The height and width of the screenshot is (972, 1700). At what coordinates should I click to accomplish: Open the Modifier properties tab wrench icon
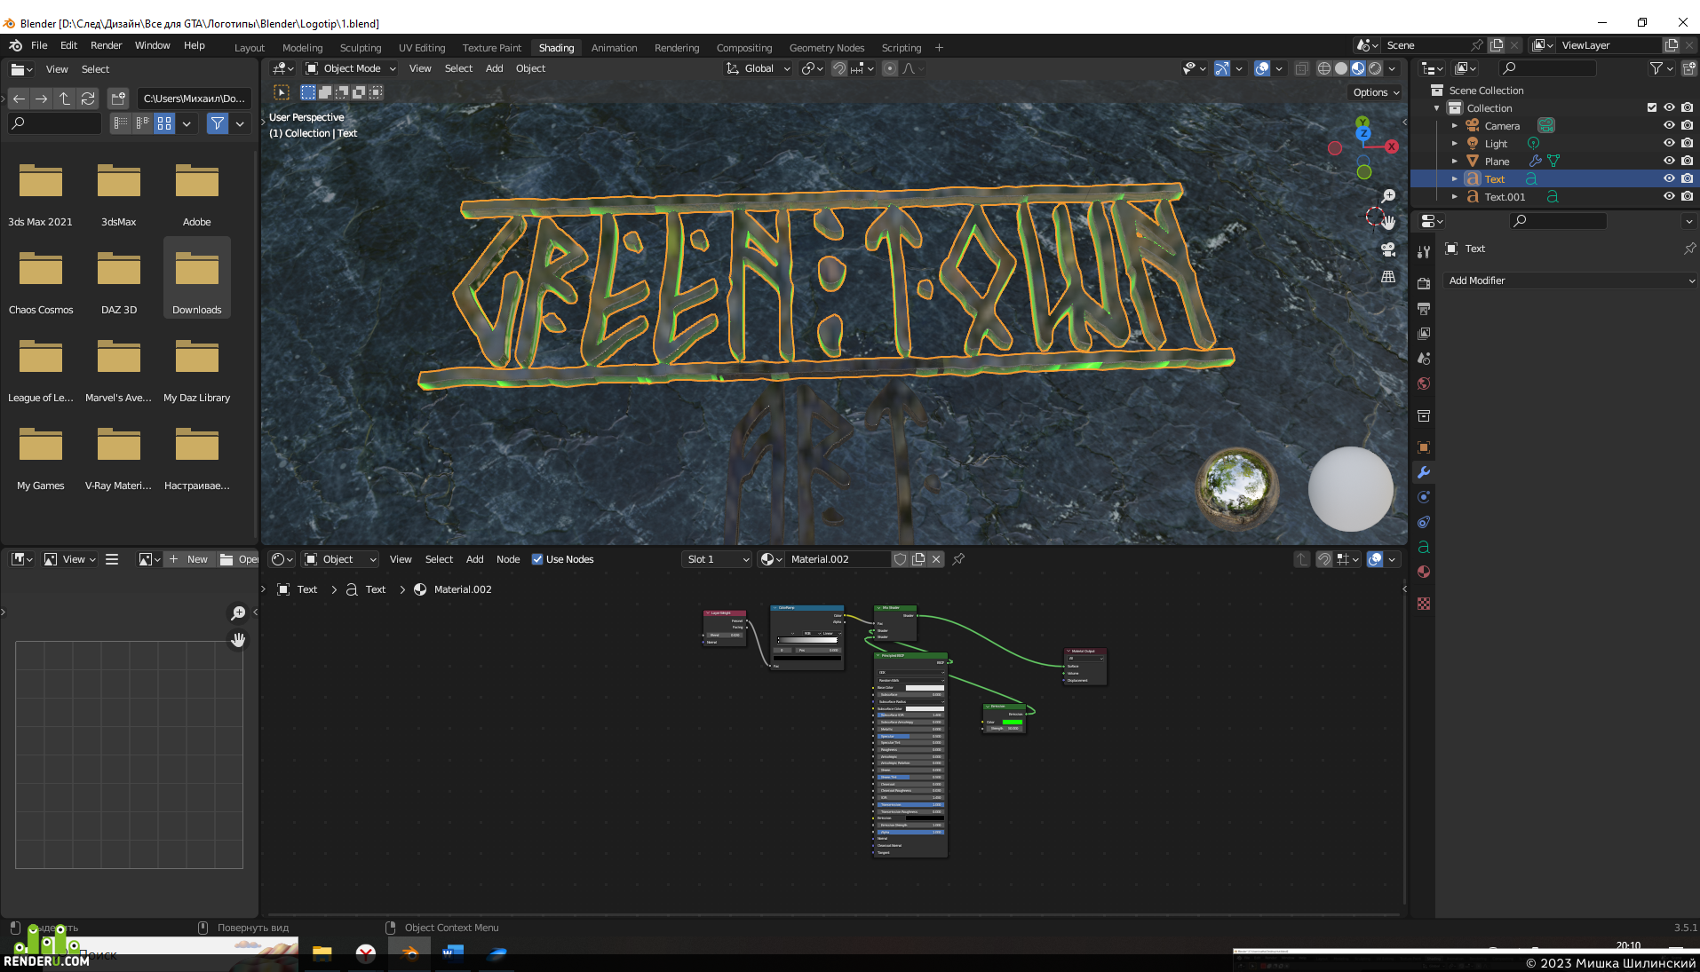pyautogui.click(x=1424, y=473)
